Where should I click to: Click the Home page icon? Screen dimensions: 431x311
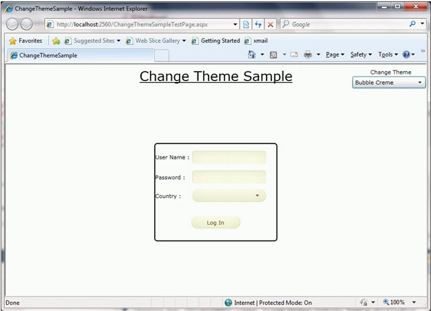pos(251,54)
